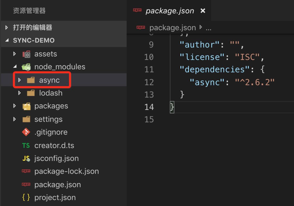This screenshot has height=206, width=294.
Task: Open creator.d.ts file
Action: 54,145
